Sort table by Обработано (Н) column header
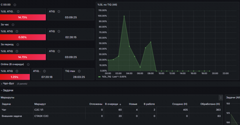Screen dimensions: 240x125 click(210, 104)
